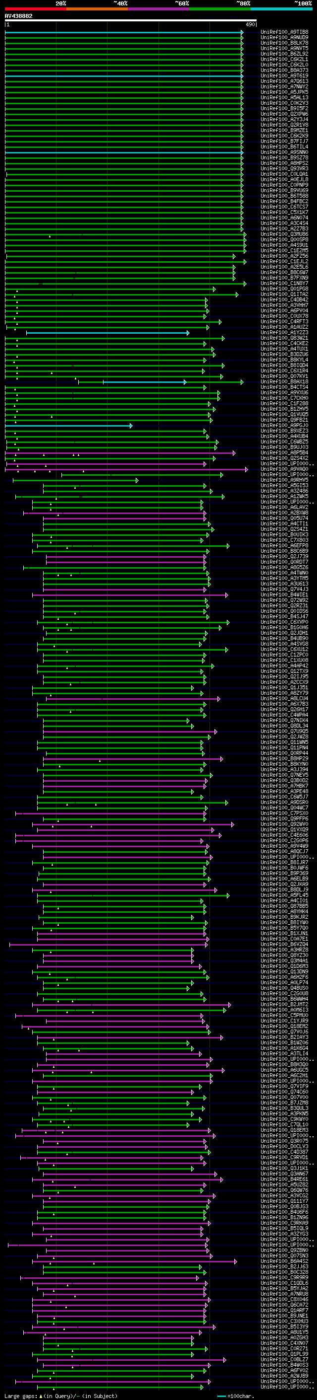Click the 20% legend label
This screenshot has height=1400, width=317.
coord(61,3)
